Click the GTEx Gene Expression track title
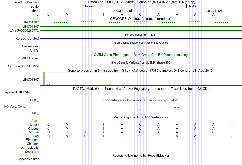The image size is (242, 165). point(141,71)
